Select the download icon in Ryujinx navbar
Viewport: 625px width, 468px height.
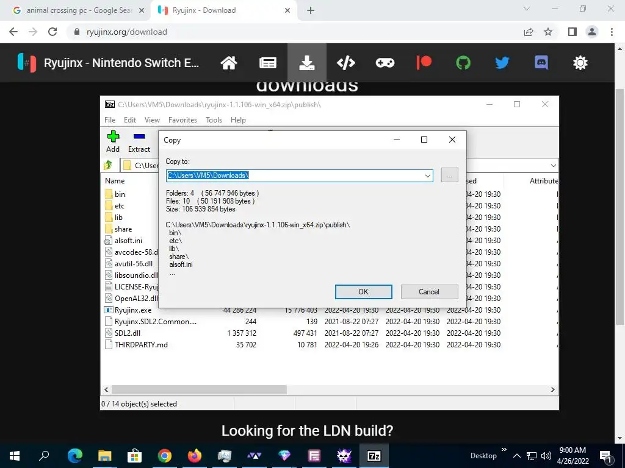click(x=307, y=63)
